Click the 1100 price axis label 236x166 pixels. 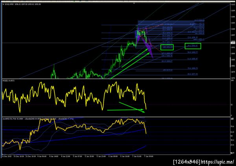coord(233,29)
